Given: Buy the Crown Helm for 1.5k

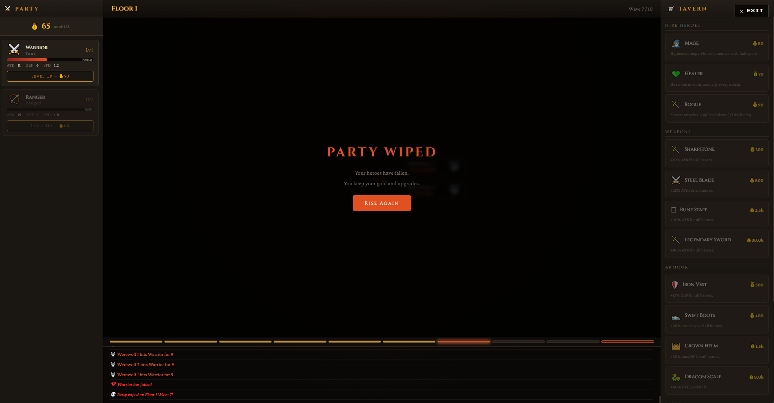Looking at the screenshot, I should click(717, 350).
